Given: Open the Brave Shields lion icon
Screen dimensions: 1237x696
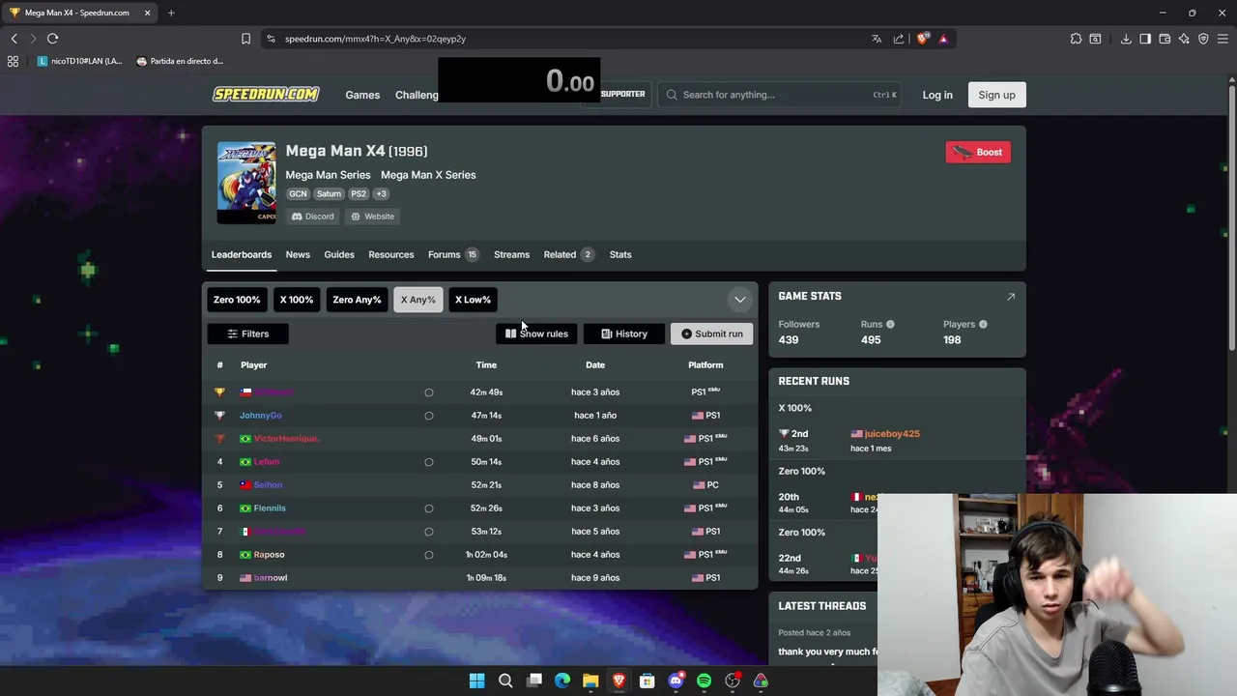Looking at the screenshot, I should 922,39.
